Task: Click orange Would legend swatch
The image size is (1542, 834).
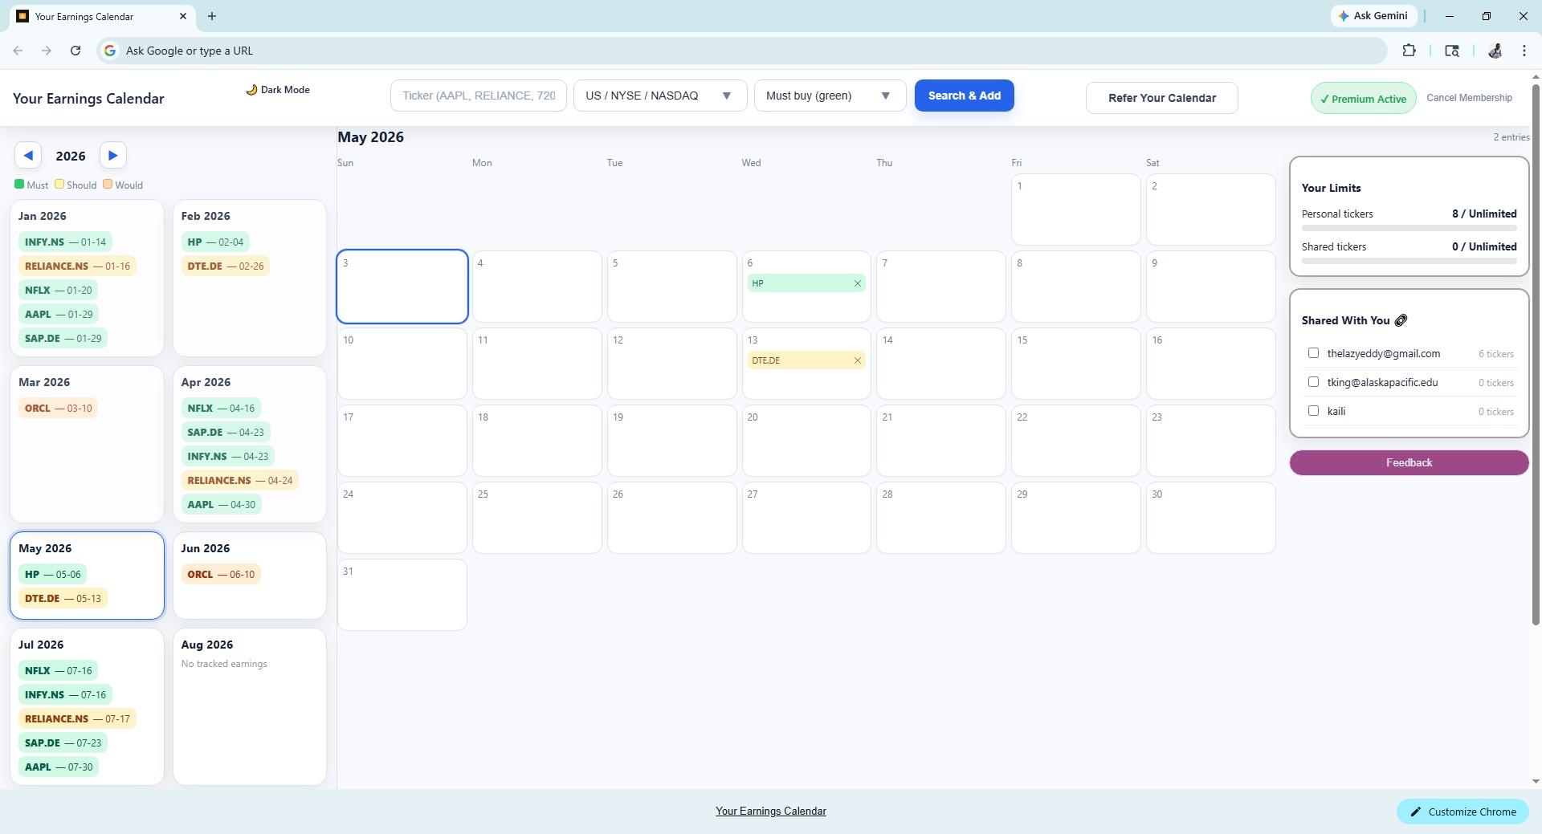Action: (x=108, y=184)
